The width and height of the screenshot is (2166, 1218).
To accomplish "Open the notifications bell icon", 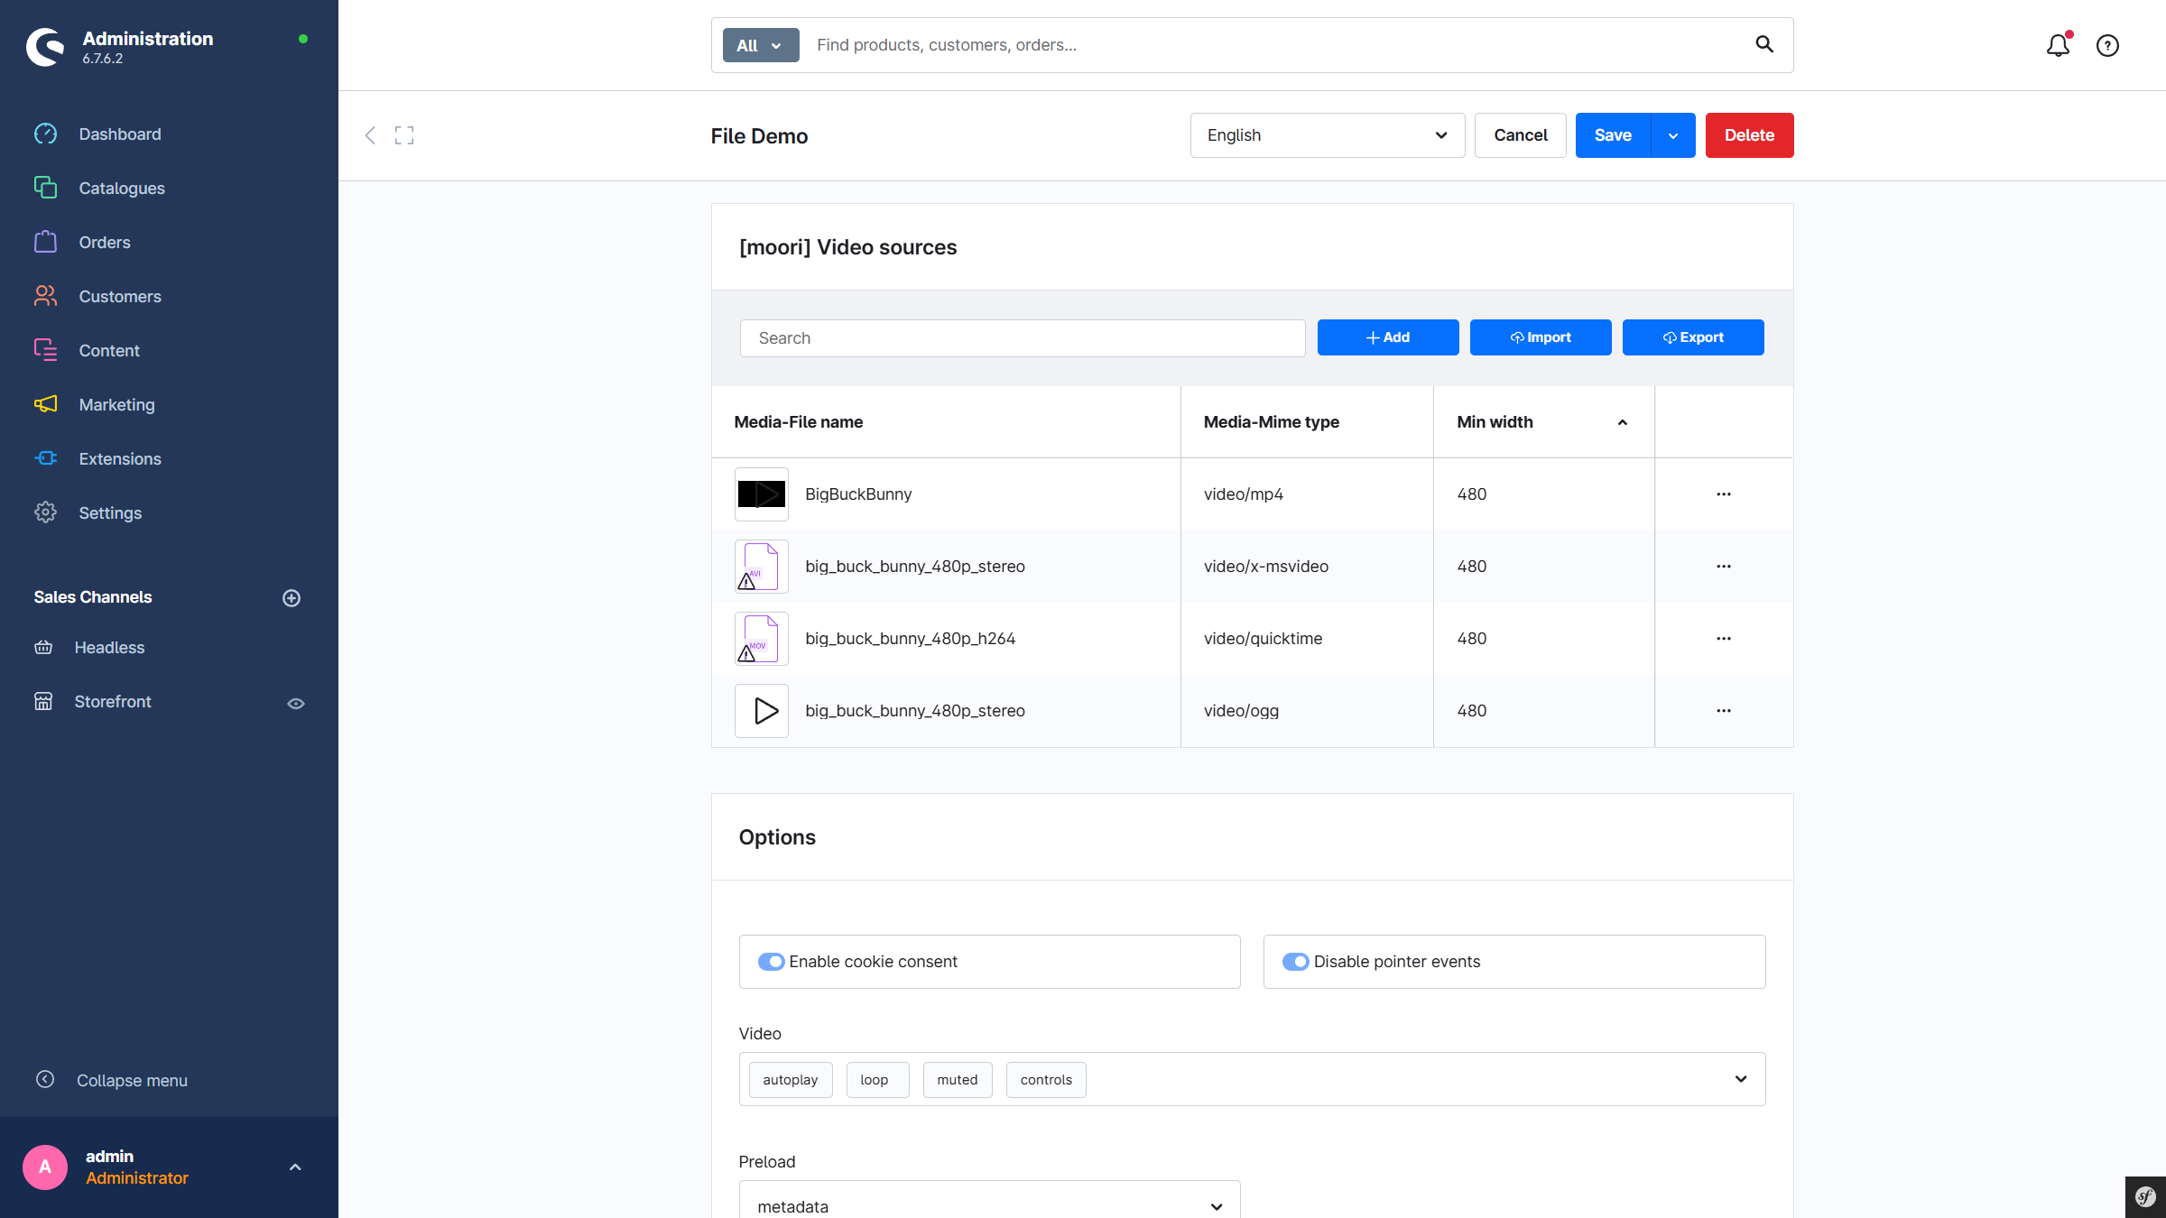I will point(2057,45).
